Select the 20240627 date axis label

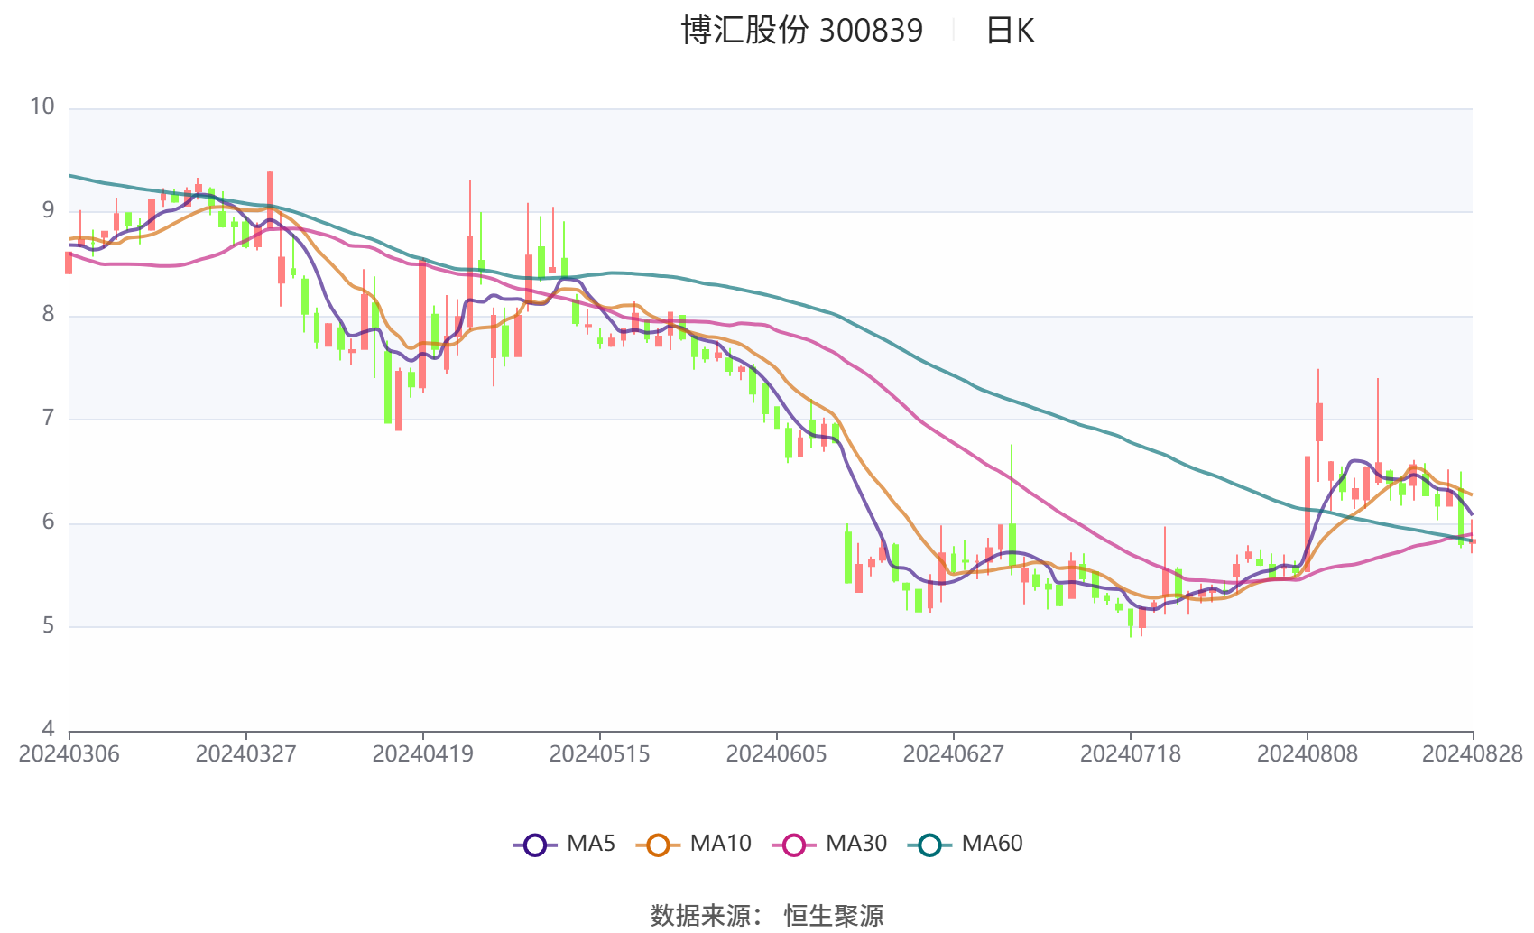(954, 753)
